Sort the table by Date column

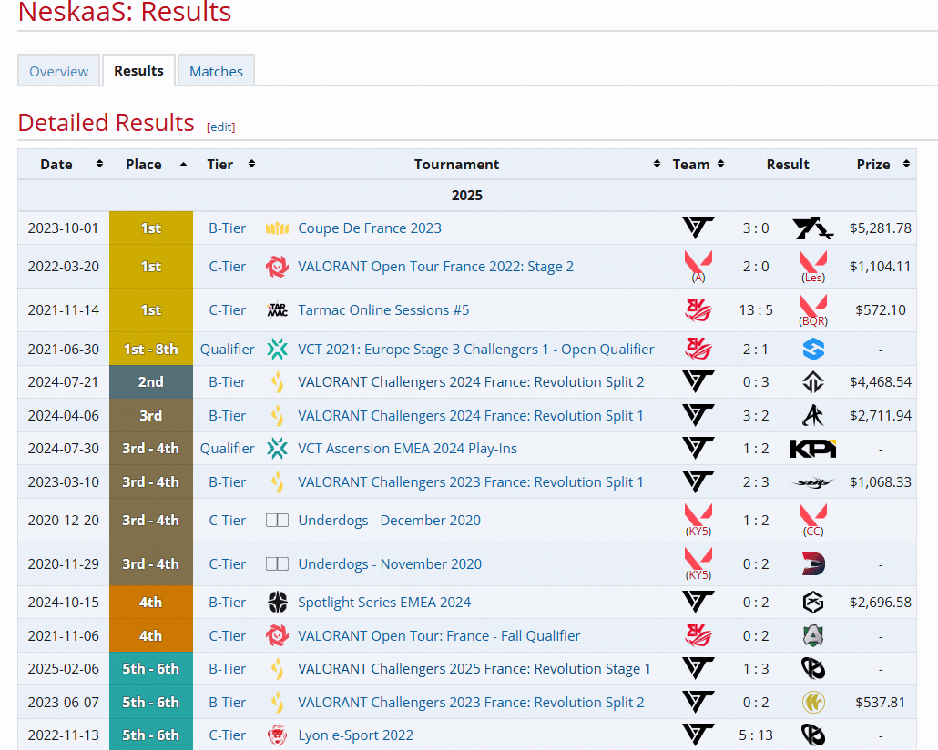[99, 165]
